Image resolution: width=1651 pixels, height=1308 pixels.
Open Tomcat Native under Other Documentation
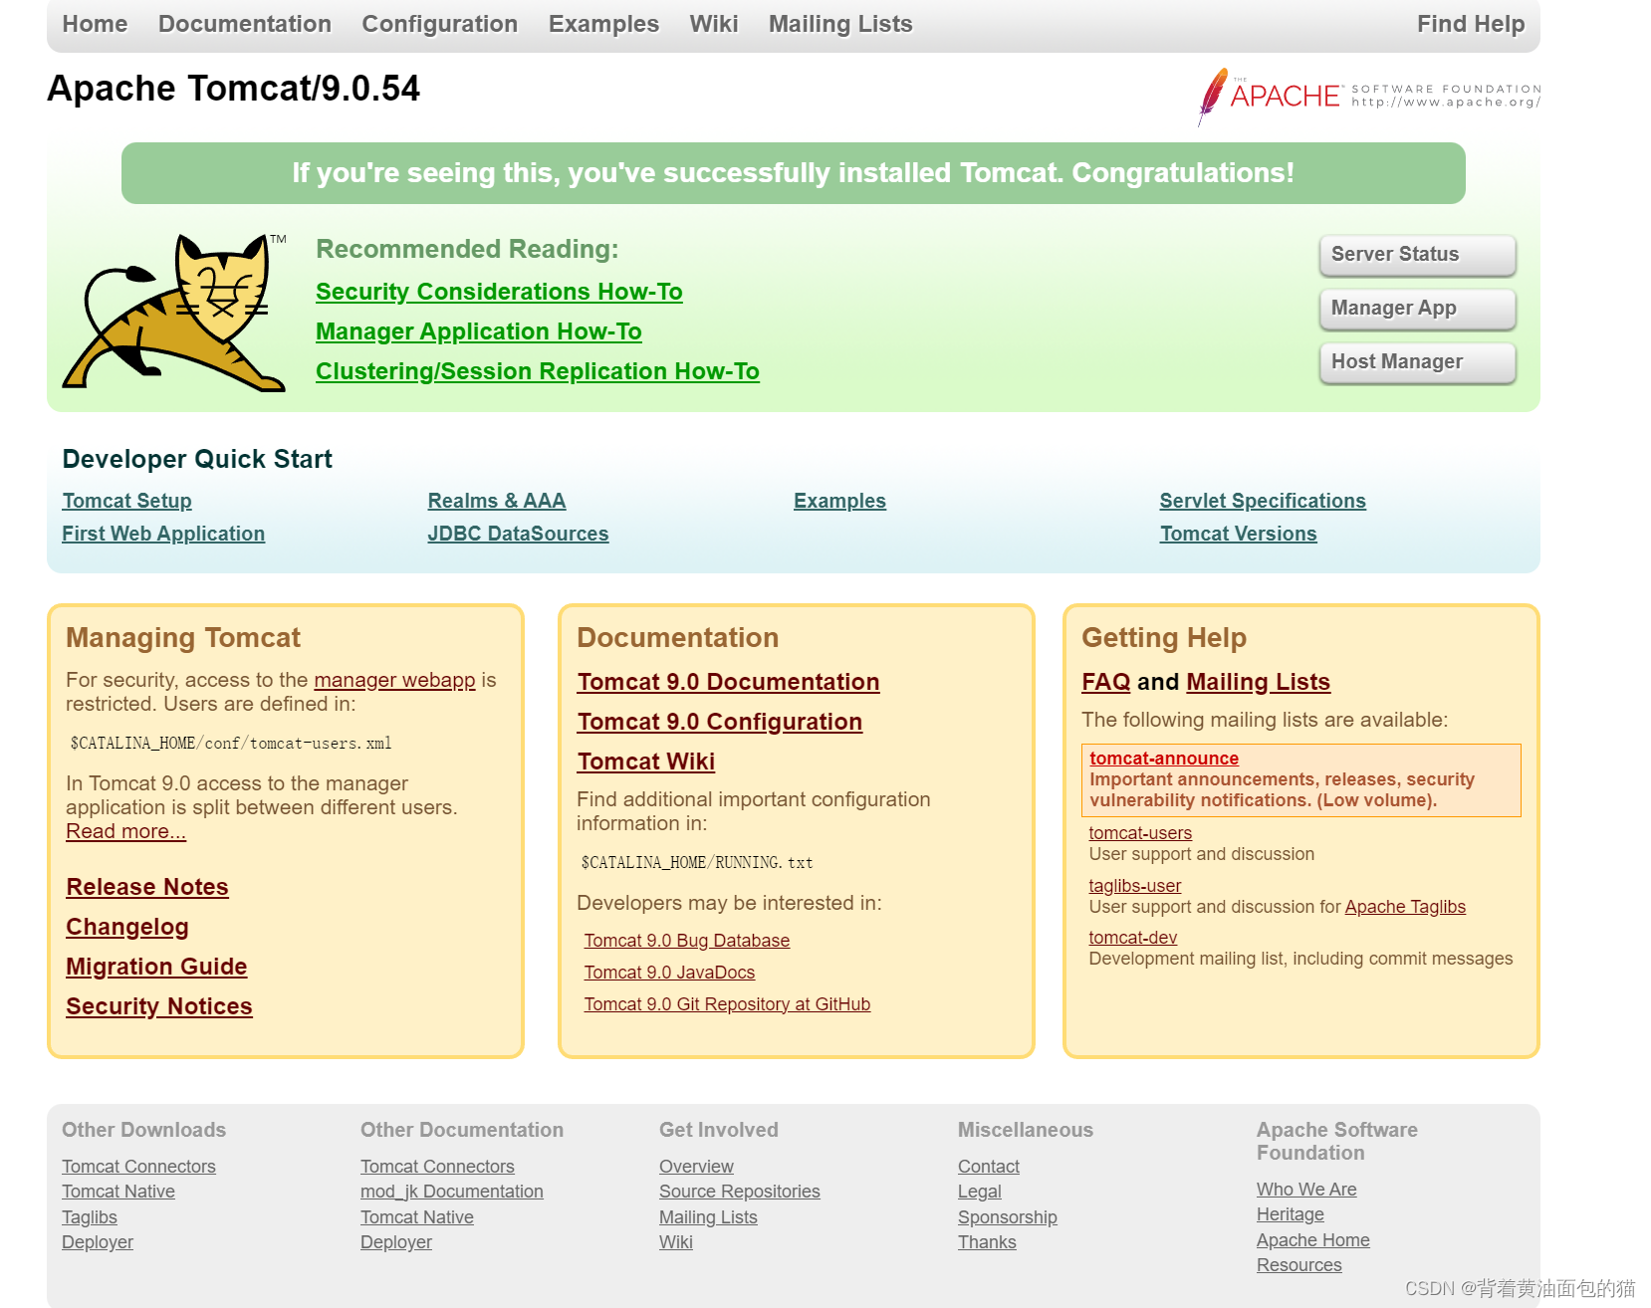(417, 1217)
